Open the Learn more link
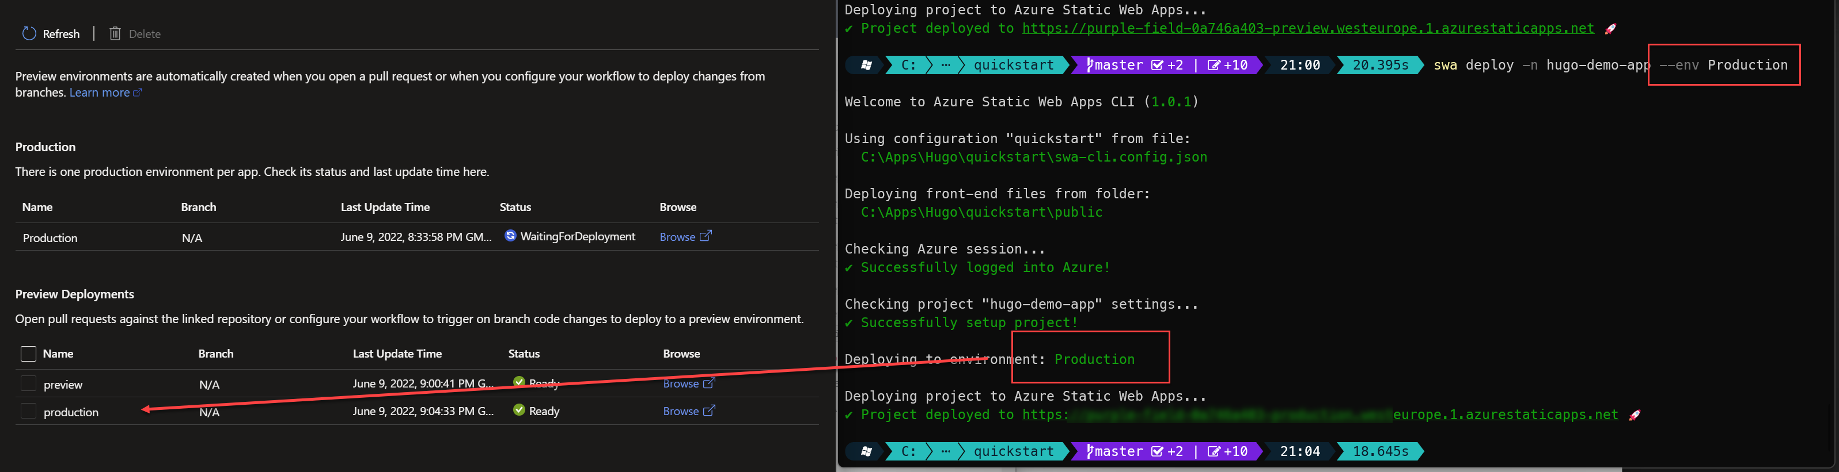1839x472 pixels. 99,93
